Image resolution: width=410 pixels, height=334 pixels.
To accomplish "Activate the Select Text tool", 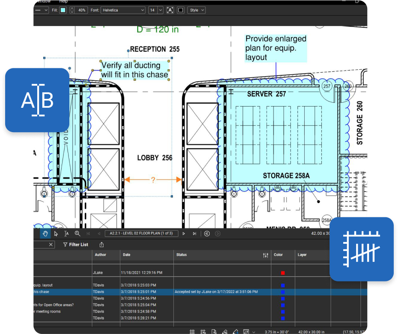I will click(66, 234).
